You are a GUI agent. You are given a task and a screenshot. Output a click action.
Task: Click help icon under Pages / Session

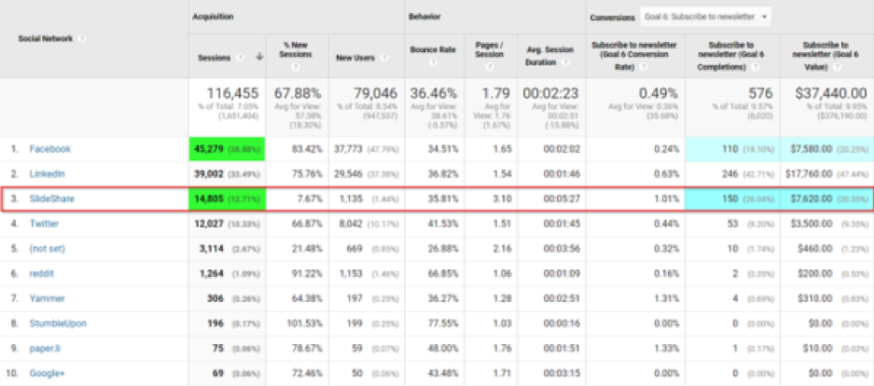[x=490, y=67]
